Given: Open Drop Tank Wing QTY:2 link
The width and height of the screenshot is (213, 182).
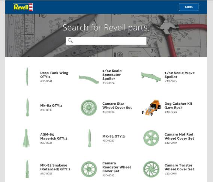Looking at the screenshot, I should coord(54,75).
